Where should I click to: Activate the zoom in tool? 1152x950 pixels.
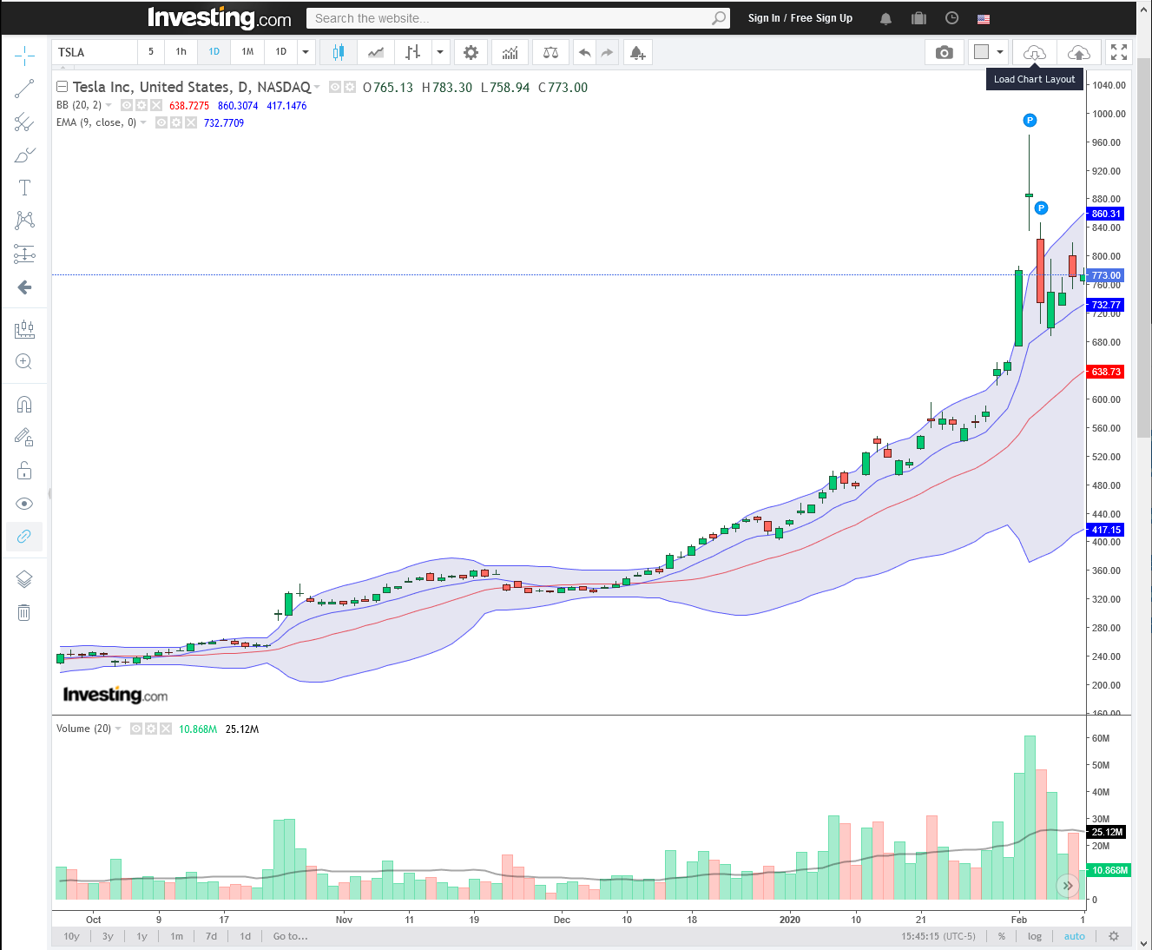coord(24,362)
